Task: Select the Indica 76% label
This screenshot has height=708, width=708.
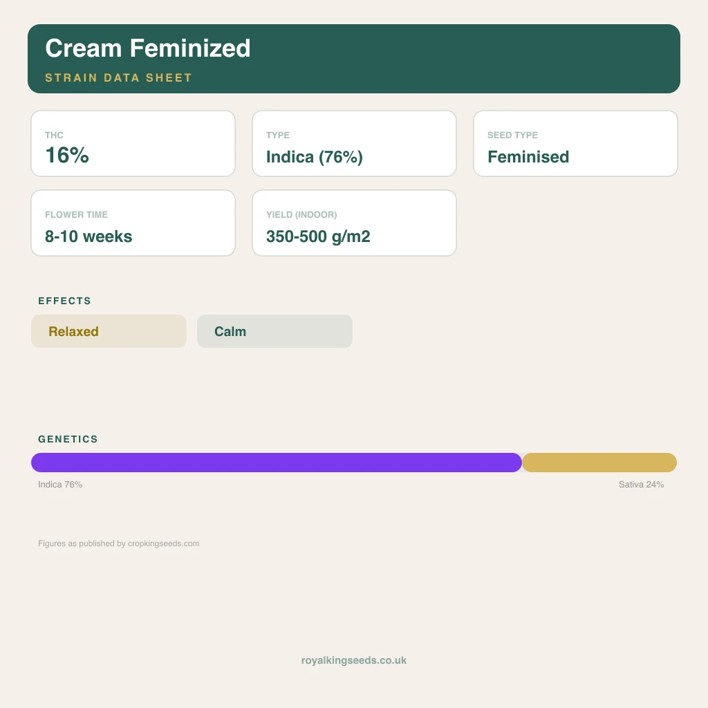Action: point(60,485)
